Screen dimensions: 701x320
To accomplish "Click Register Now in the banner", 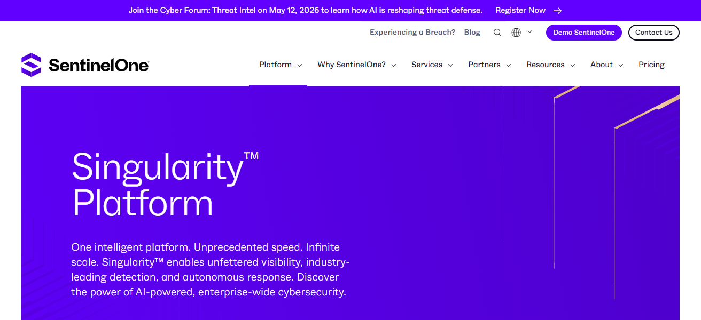I will 520,11.
